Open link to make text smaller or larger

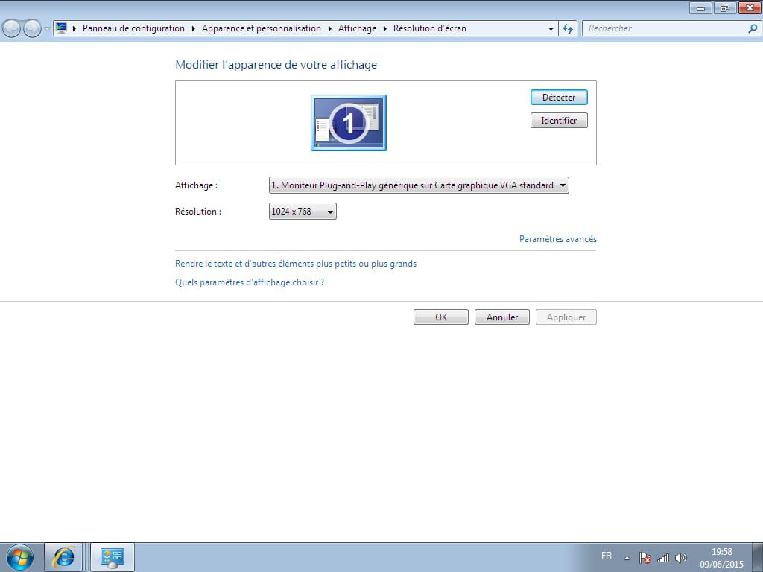click(x=296, y=264)
